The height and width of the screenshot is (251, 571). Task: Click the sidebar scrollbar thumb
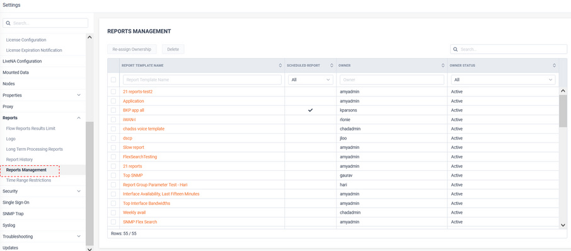click(89, 184)
